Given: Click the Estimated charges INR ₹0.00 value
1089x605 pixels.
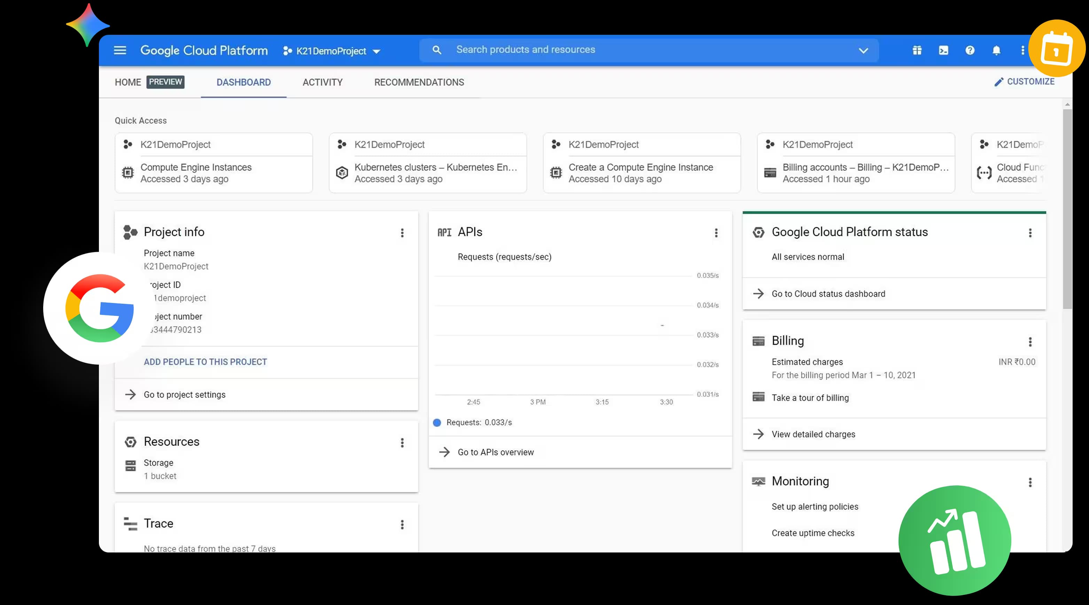Looking at the screenshot, I should [1017, 362].
